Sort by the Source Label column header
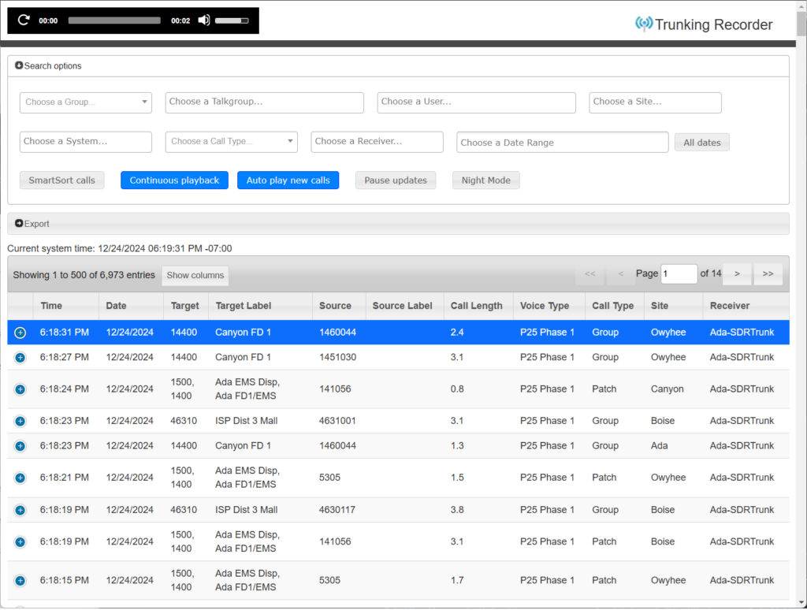 point(404,306)
